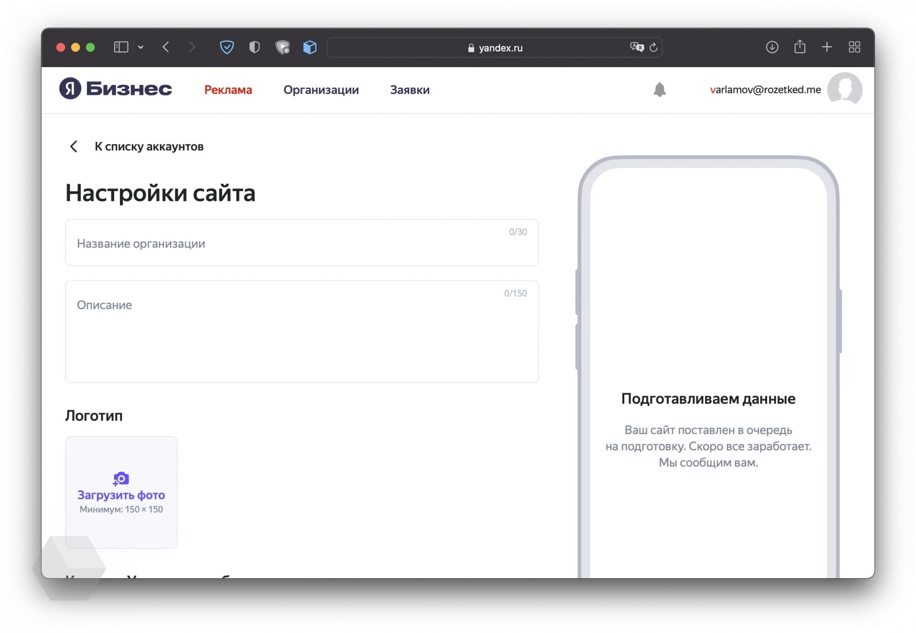Open the blue shield checkmark extension

[x=227, y=47]
